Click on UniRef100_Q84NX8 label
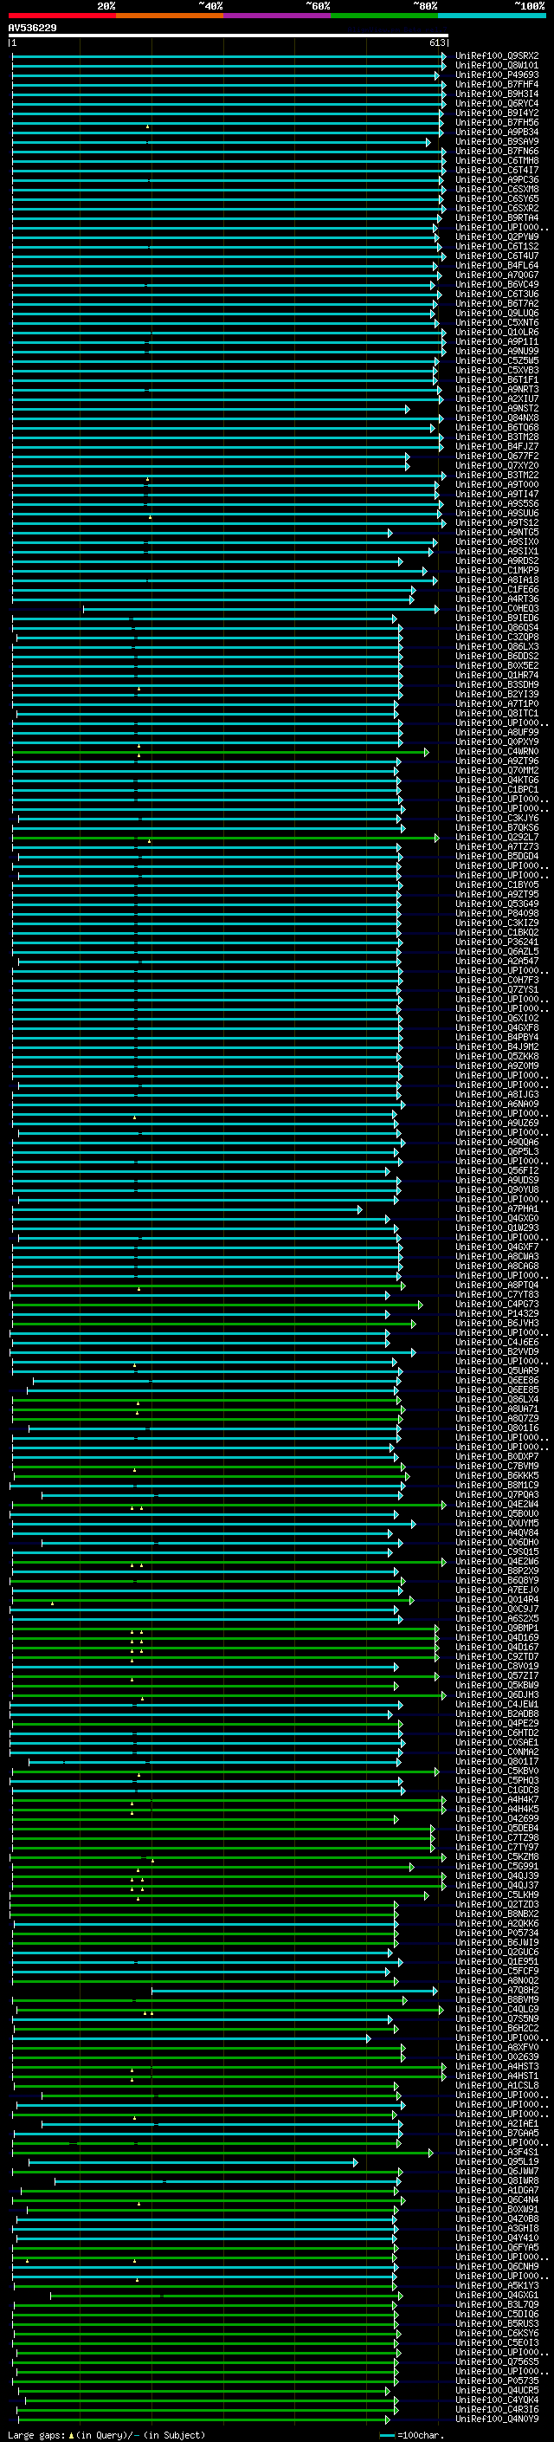Screen dimensions: 554x2442 coord(497,418)
